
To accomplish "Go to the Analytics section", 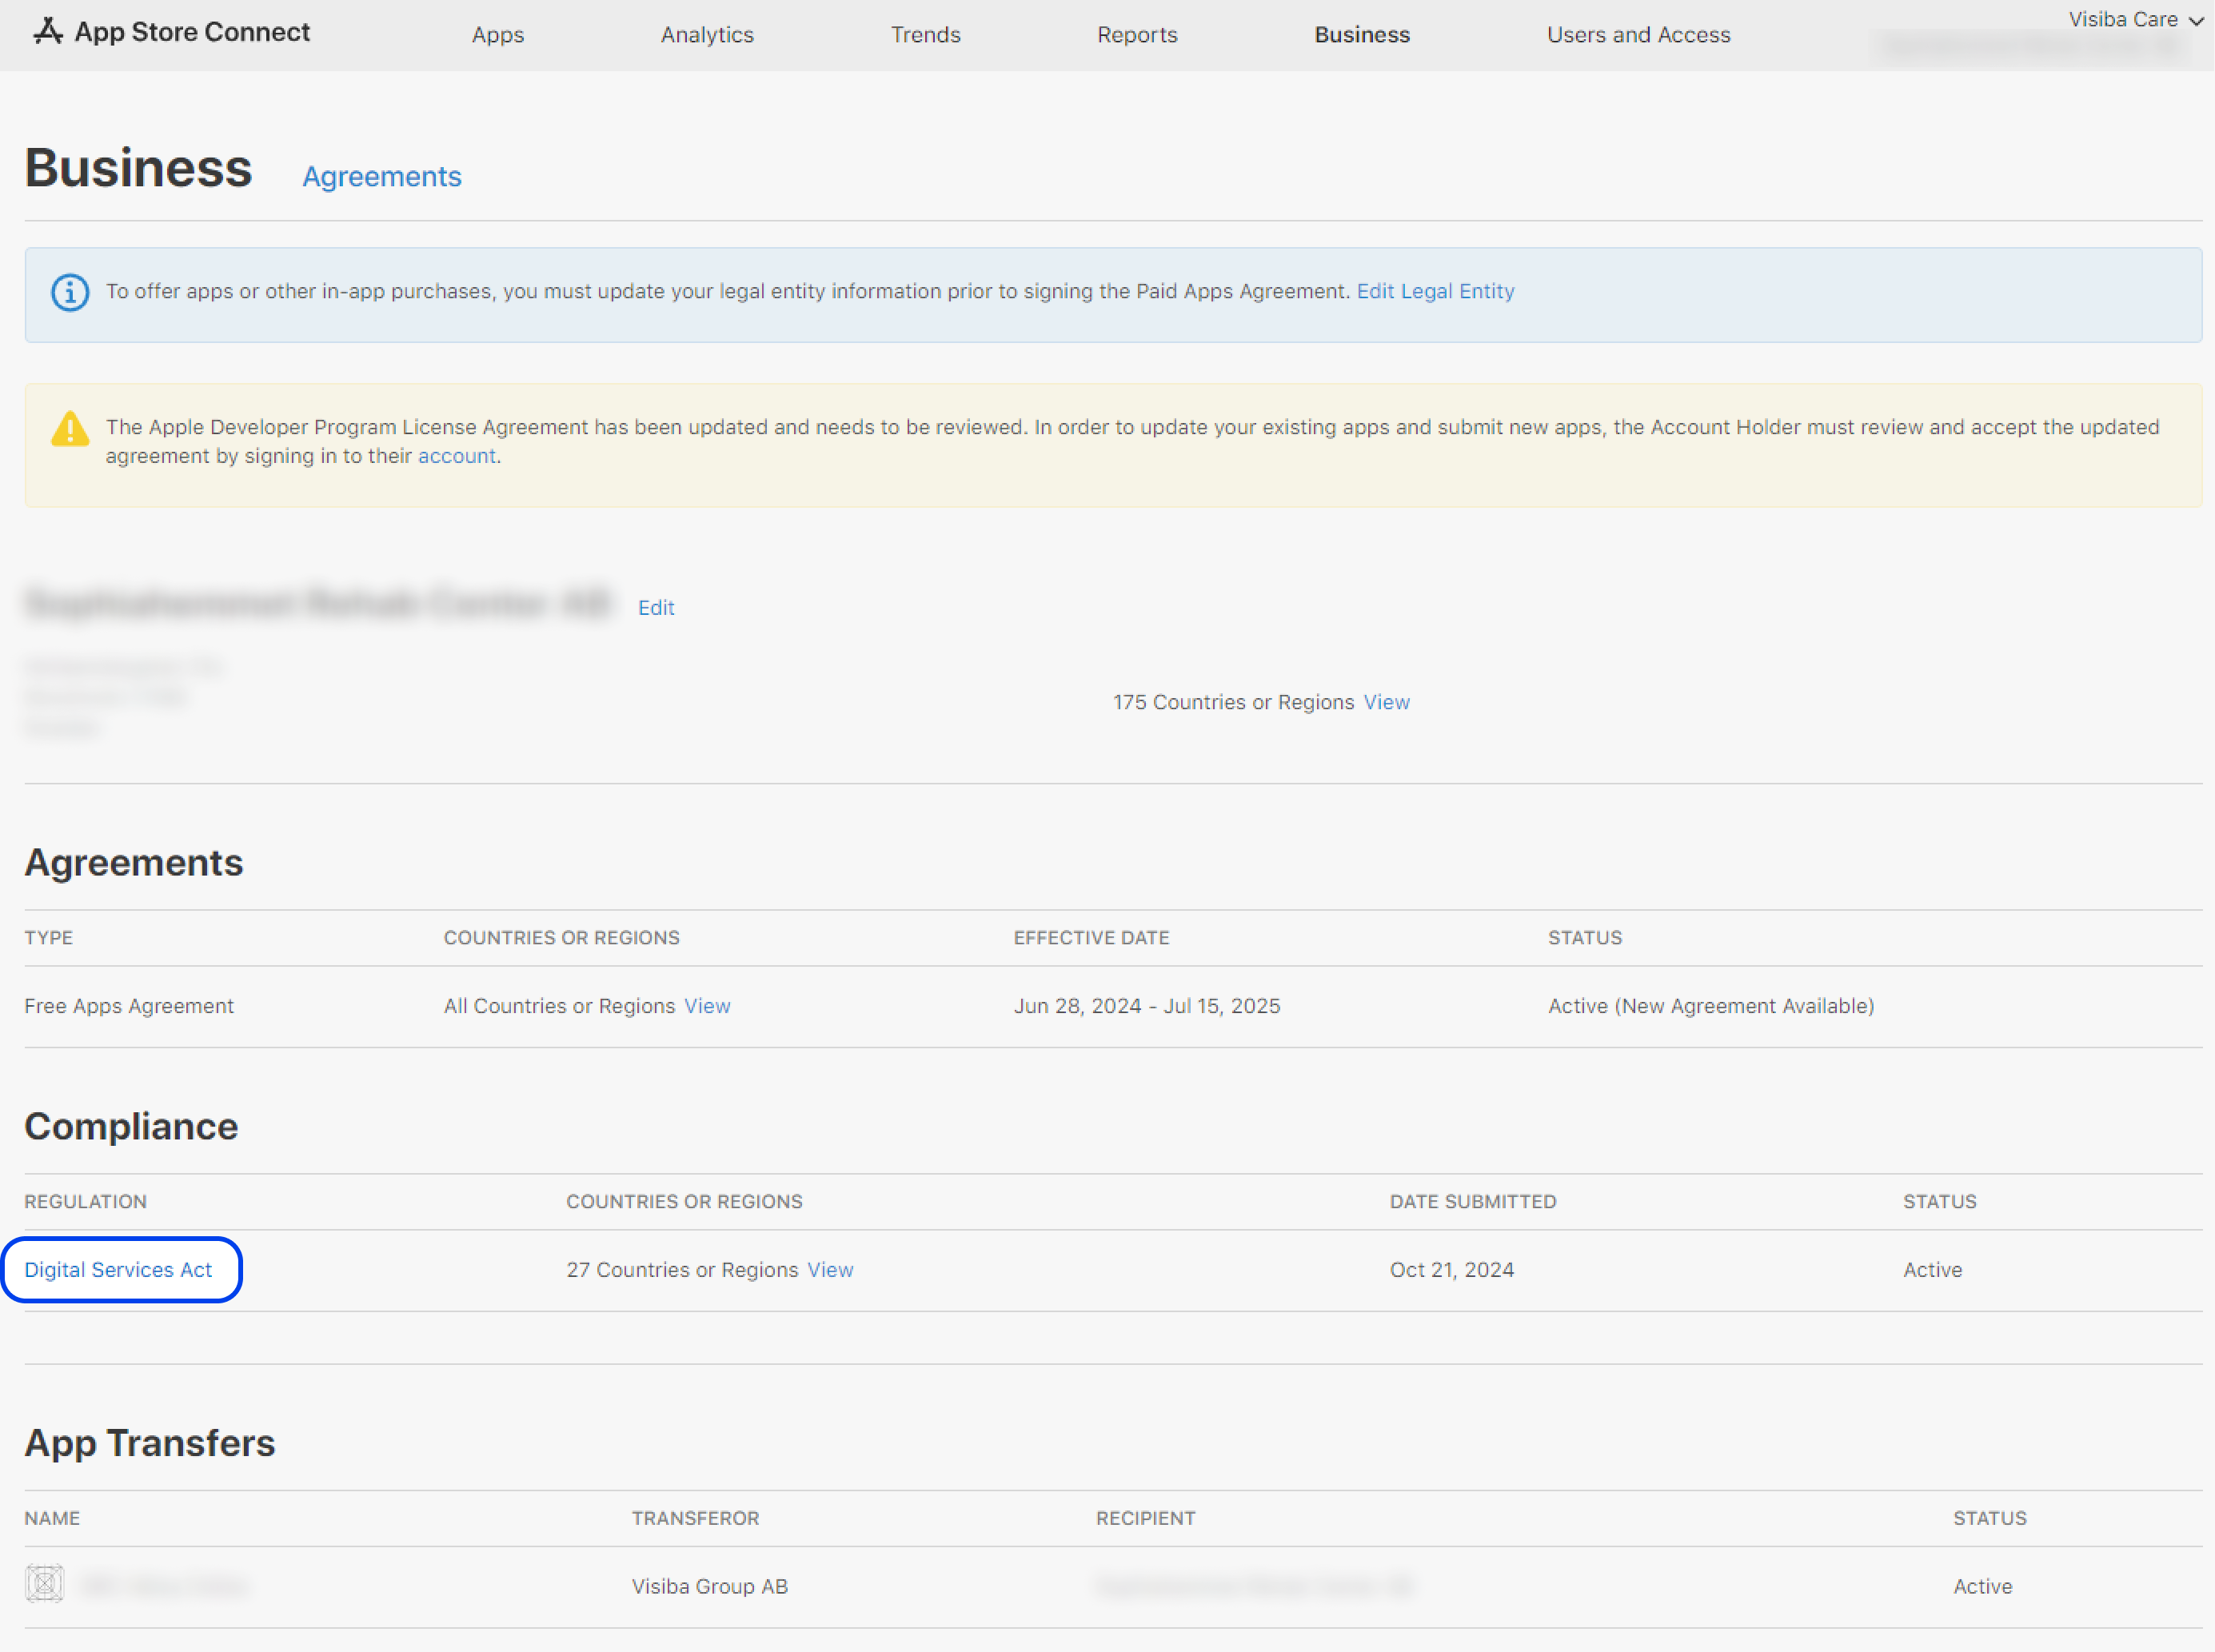I will (x=707, y=35).
